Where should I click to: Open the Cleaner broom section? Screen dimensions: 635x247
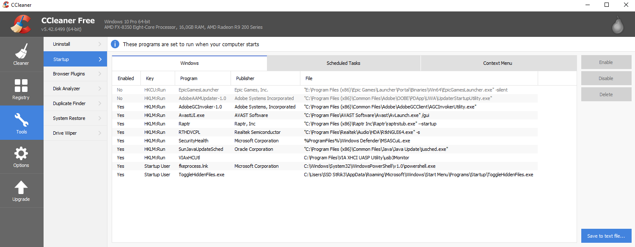click(x=21, y=54)
